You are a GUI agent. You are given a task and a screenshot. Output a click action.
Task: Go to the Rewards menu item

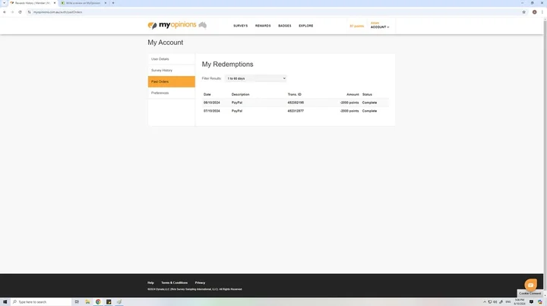pos(263,26)
